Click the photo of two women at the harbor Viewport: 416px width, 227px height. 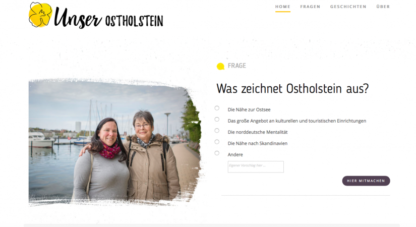click(114, 142)
